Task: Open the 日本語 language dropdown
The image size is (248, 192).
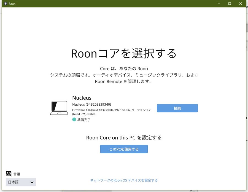Action: click(x=21, y=182)
